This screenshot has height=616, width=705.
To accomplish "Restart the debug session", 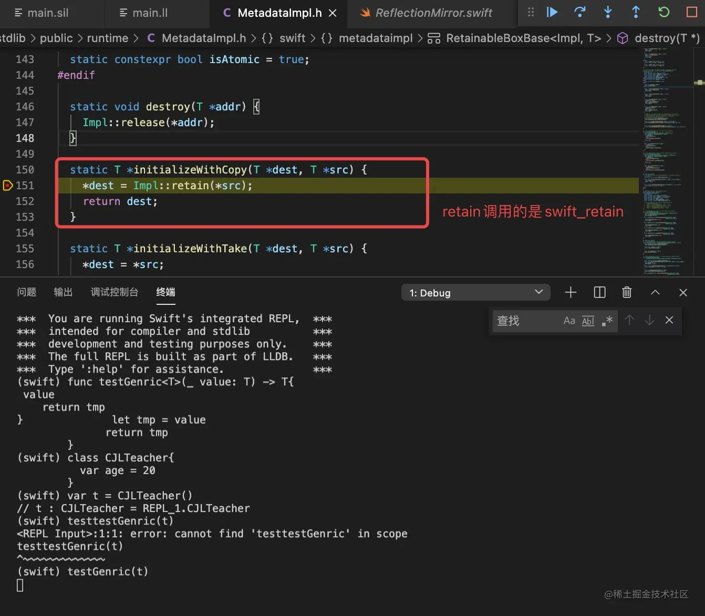I will click(x=664, y=12).
